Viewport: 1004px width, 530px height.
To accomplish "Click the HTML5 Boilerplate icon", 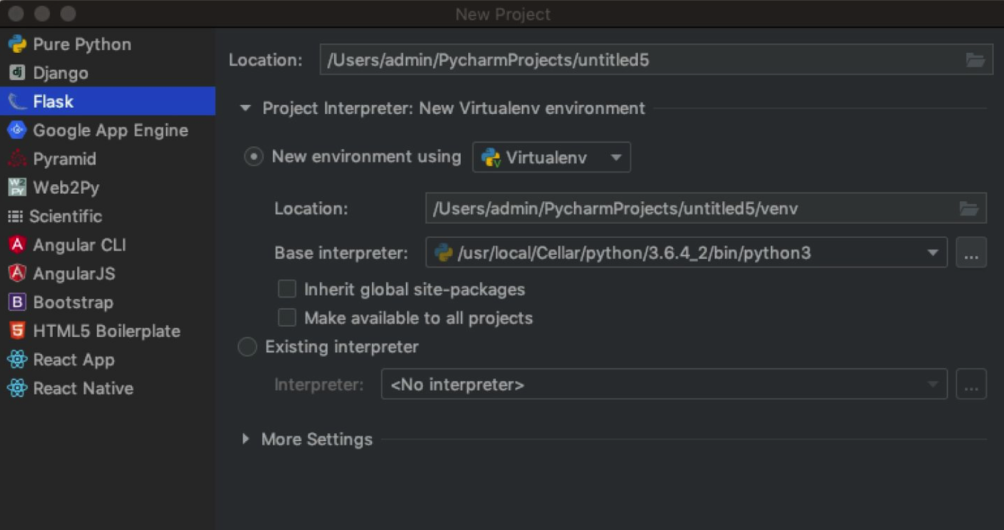I will point(17,331).
